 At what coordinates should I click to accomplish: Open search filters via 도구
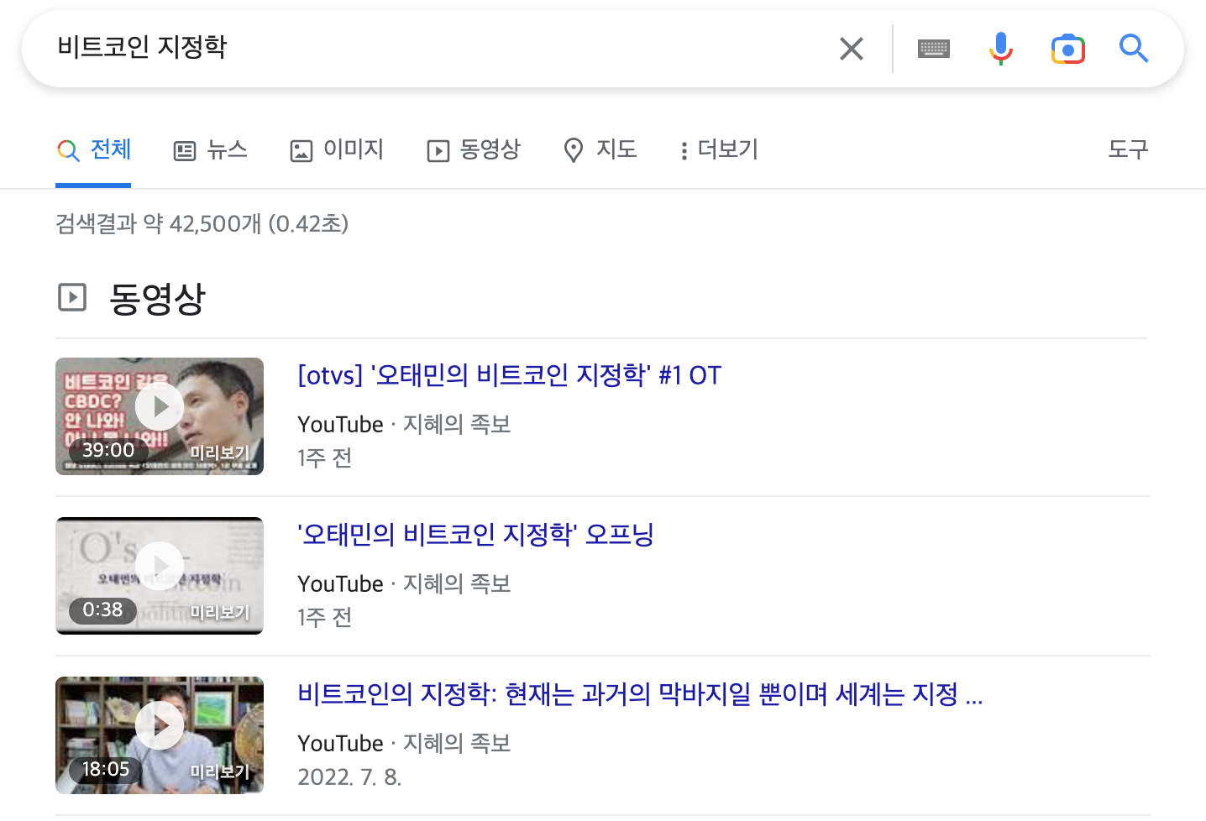pos(1128,149)
